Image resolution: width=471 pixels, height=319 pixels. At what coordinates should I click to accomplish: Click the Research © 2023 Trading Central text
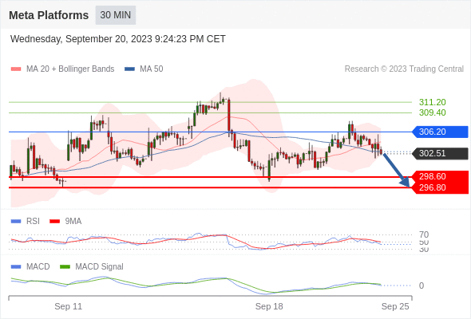point(404,69)
